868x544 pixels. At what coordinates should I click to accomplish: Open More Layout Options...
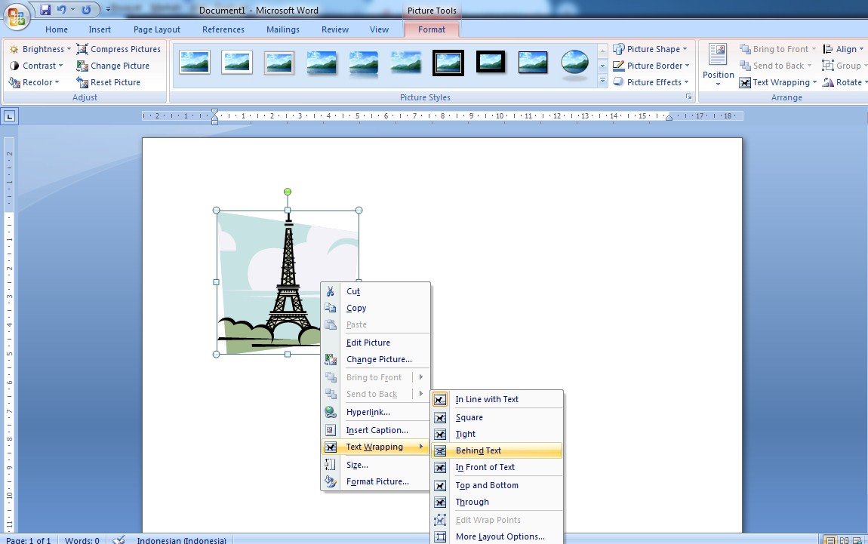[497, 536]
